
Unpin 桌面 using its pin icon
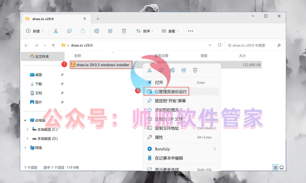[62, 75]
